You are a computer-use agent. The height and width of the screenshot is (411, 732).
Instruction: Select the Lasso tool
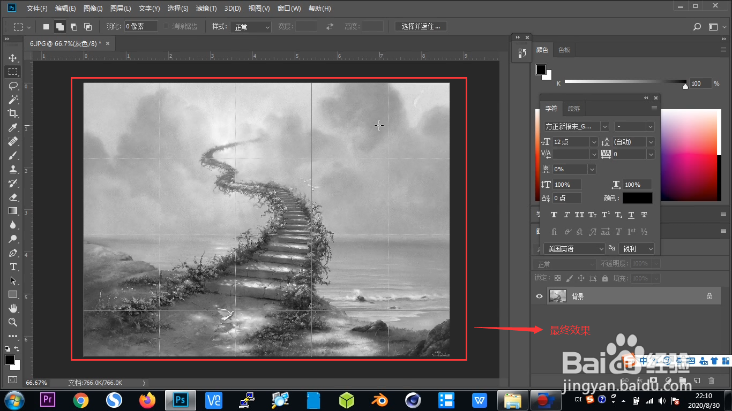[13, 86]
